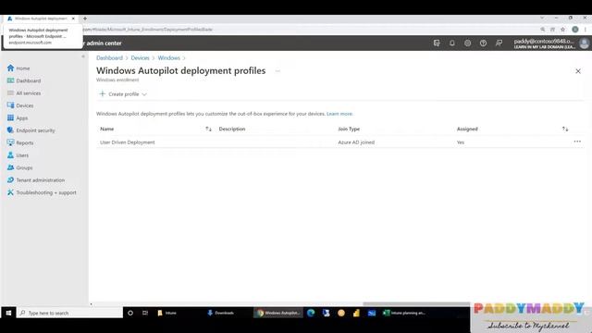Image resolution: width=592 pixels, height=333 pixels.
Task: Sort profiles by Name column
Action: 208,129
